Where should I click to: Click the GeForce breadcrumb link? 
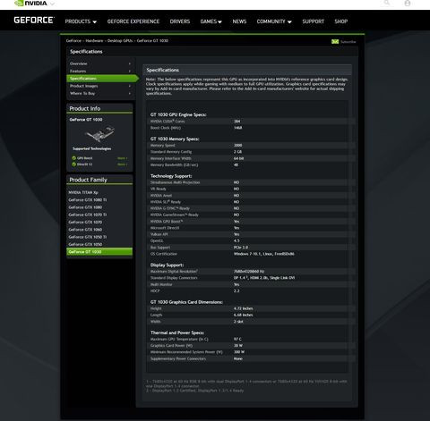[73, 41]
